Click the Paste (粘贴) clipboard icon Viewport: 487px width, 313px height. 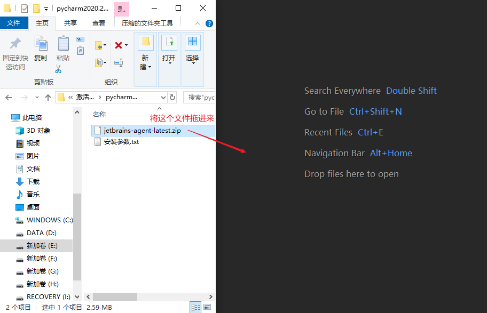click(64, 43)
